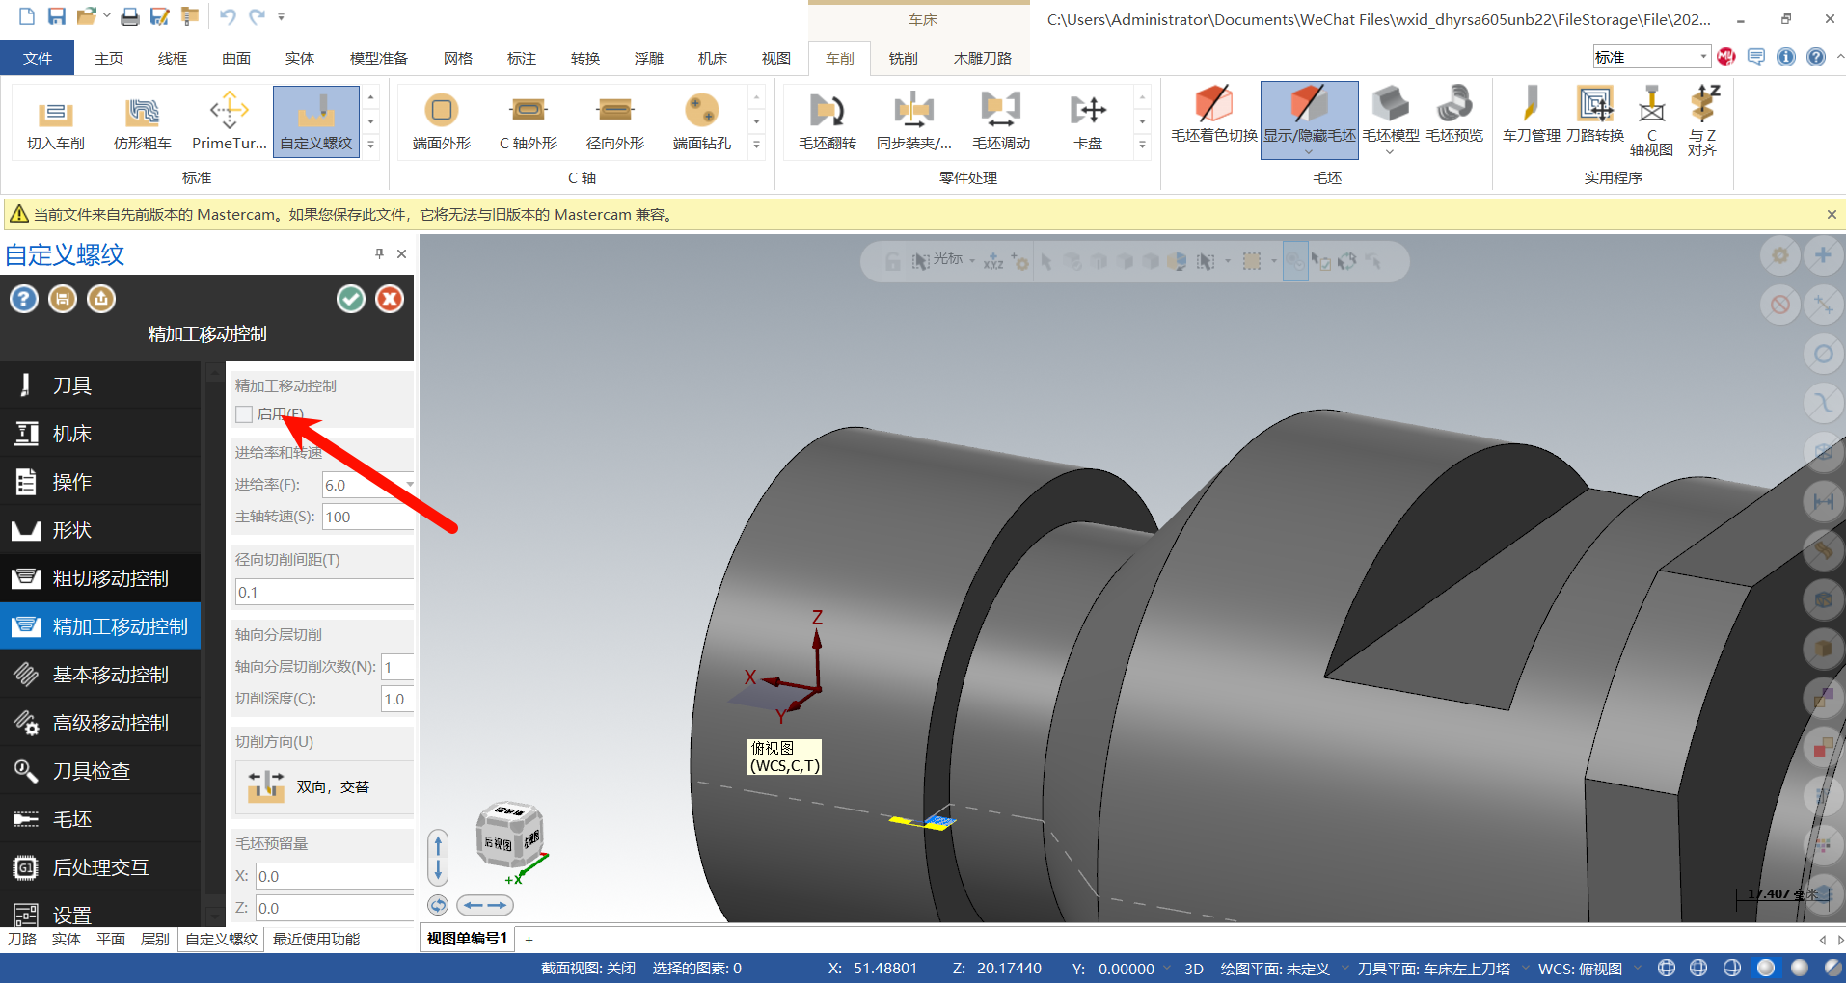Screen dimensions: 1846x983
Task: Toggle 毛坯着色切换 stock shading
Action: tap(1214, 116)
